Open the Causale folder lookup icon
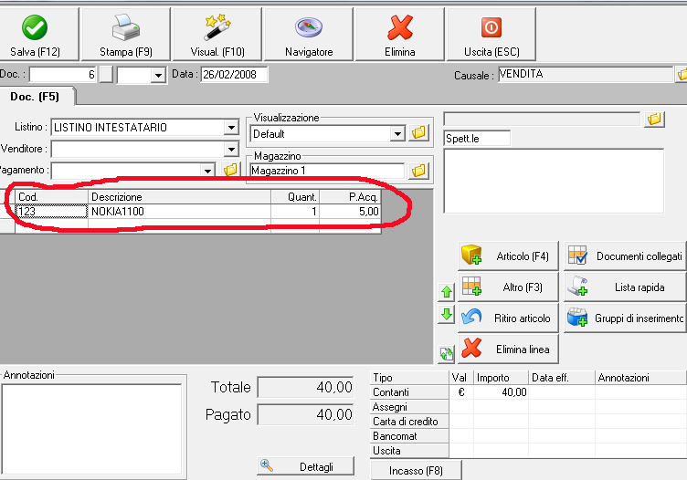 tap(682, 75)
